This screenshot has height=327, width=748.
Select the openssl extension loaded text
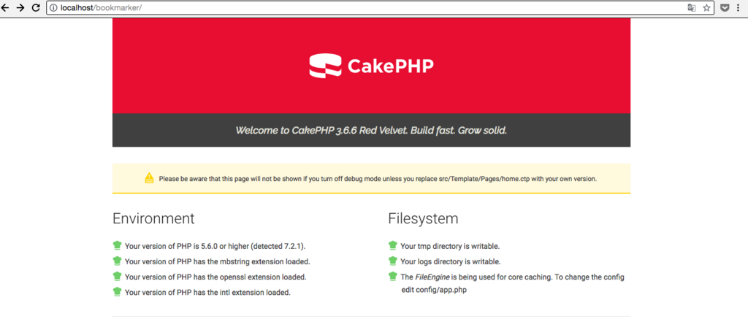pyautogui.click(x=215, y=277)
